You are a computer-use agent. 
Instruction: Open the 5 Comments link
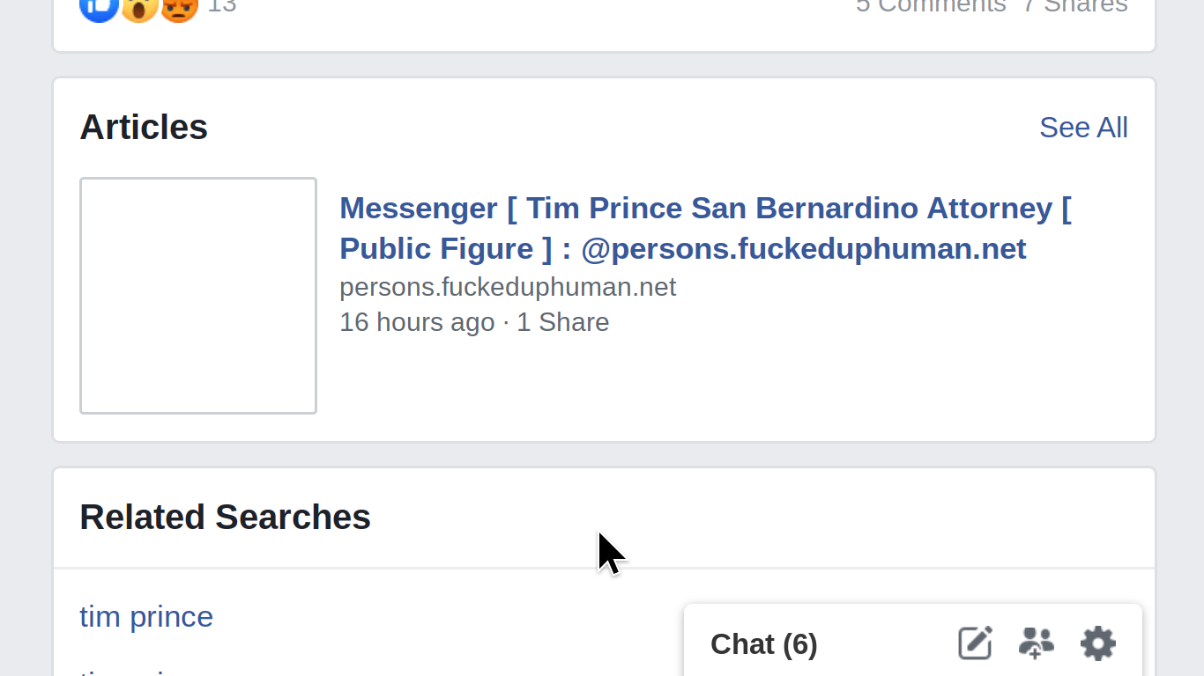coord(931,5)
